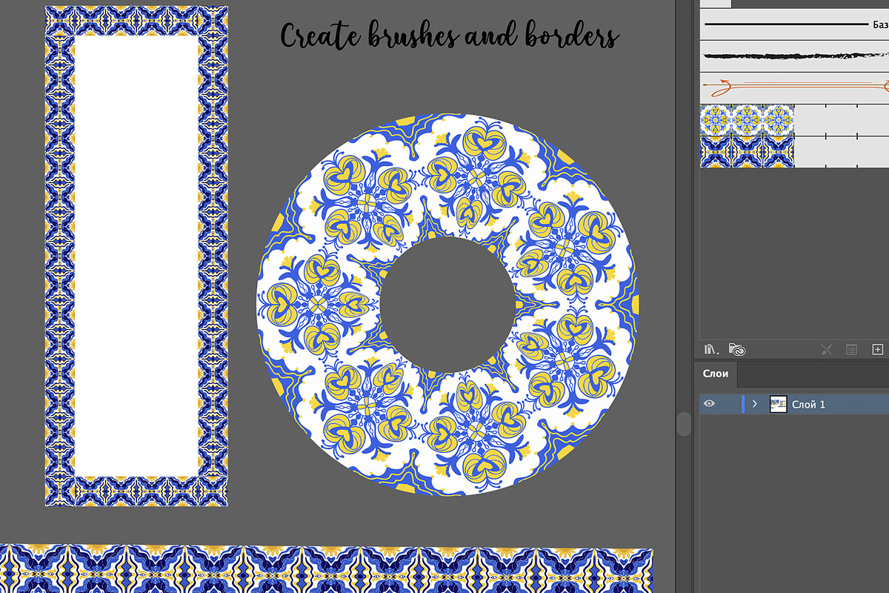Click the Libraries panel Creative Cloud icon
Viewport: 889px width, 593px height.
737,348
